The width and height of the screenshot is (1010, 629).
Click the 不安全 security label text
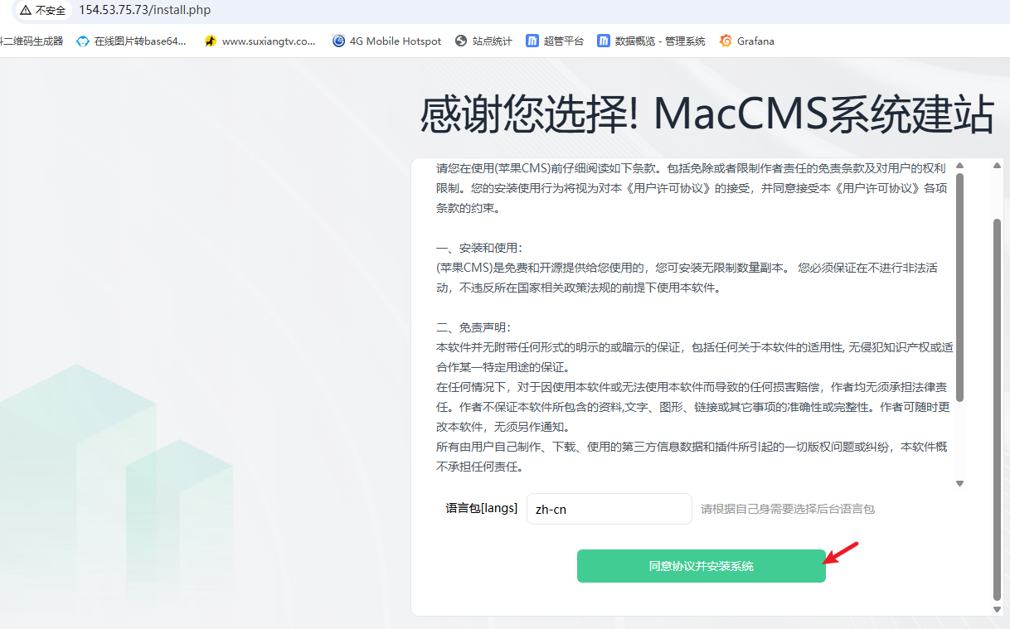tap(50, 11)
